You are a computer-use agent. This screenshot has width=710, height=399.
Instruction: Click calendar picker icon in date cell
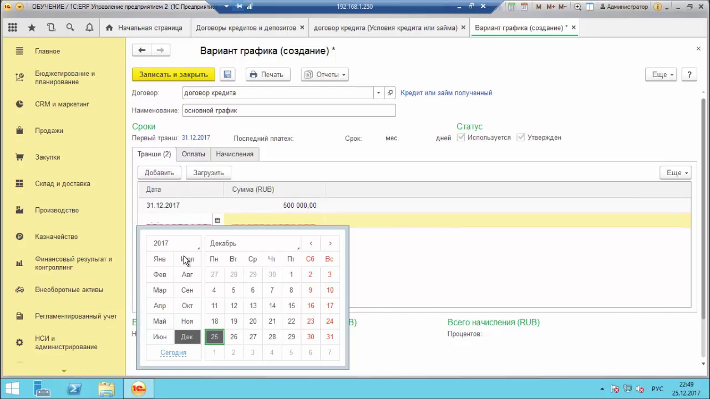tap(217, 220)
